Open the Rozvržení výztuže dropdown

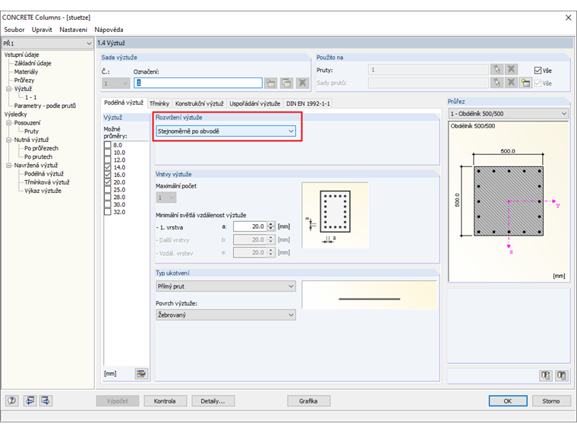point(225,131)
